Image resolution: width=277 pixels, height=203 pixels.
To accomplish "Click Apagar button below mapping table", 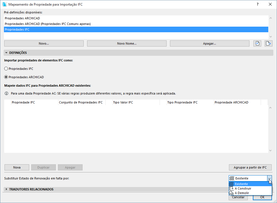I will (x=70, y=167).
